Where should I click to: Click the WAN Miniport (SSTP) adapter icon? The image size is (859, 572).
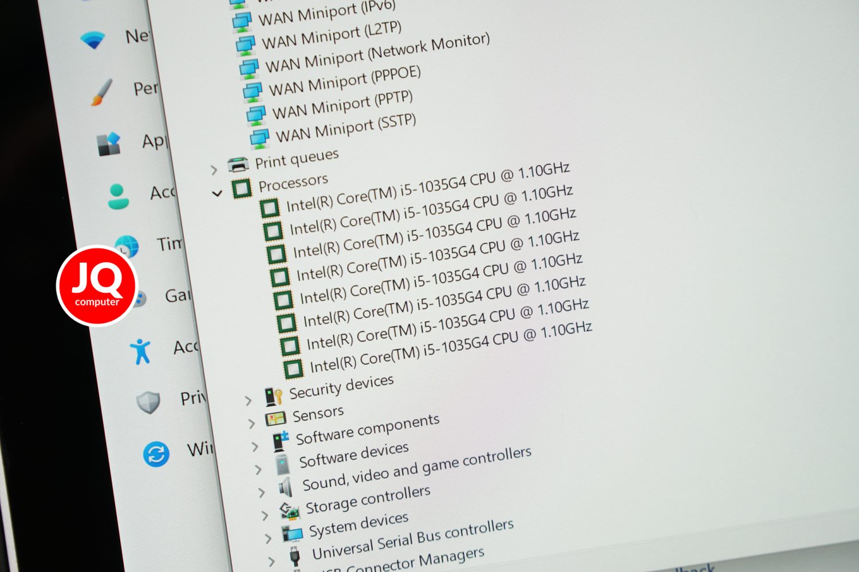pyautogui.click(x=259, y=138)
